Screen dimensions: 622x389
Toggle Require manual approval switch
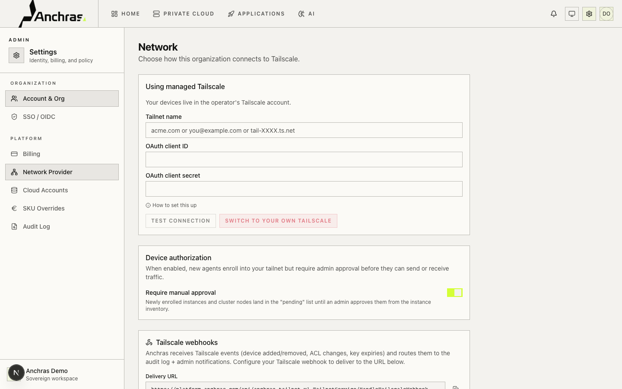point(455,293)
